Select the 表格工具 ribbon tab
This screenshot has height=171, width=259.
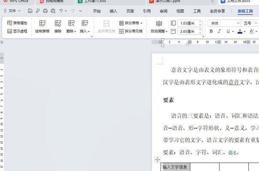click(x=245, y=11)
